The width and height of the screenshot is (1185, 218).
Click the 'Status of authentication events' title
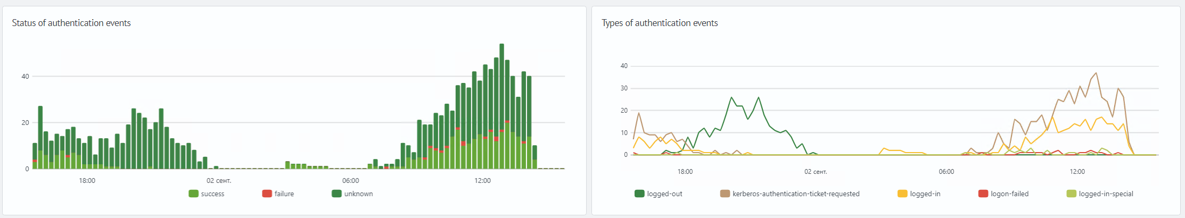71,23
